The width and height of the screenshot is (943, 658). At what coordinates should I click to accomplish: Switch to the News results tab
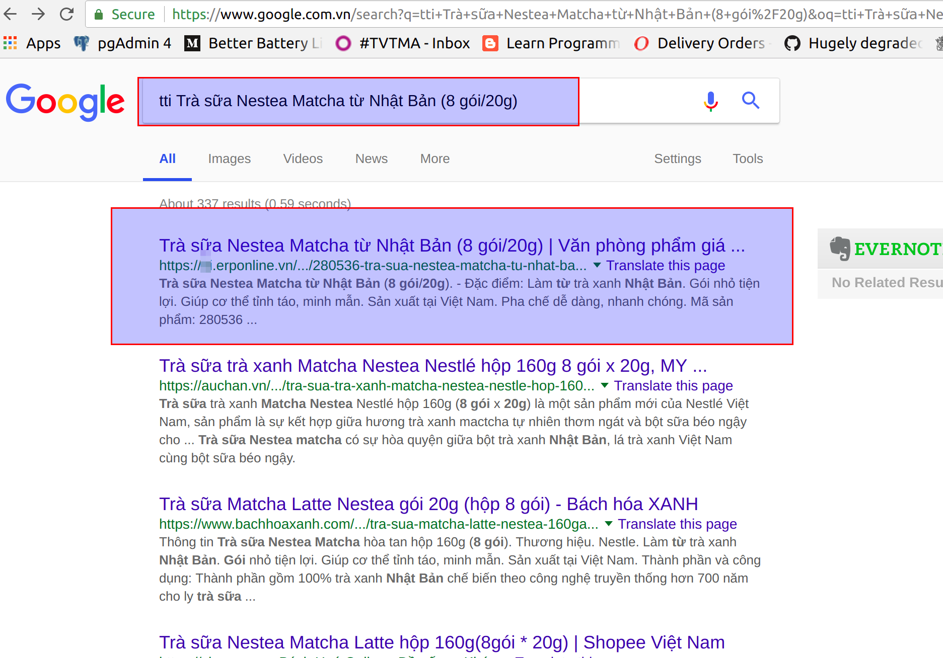371,159
